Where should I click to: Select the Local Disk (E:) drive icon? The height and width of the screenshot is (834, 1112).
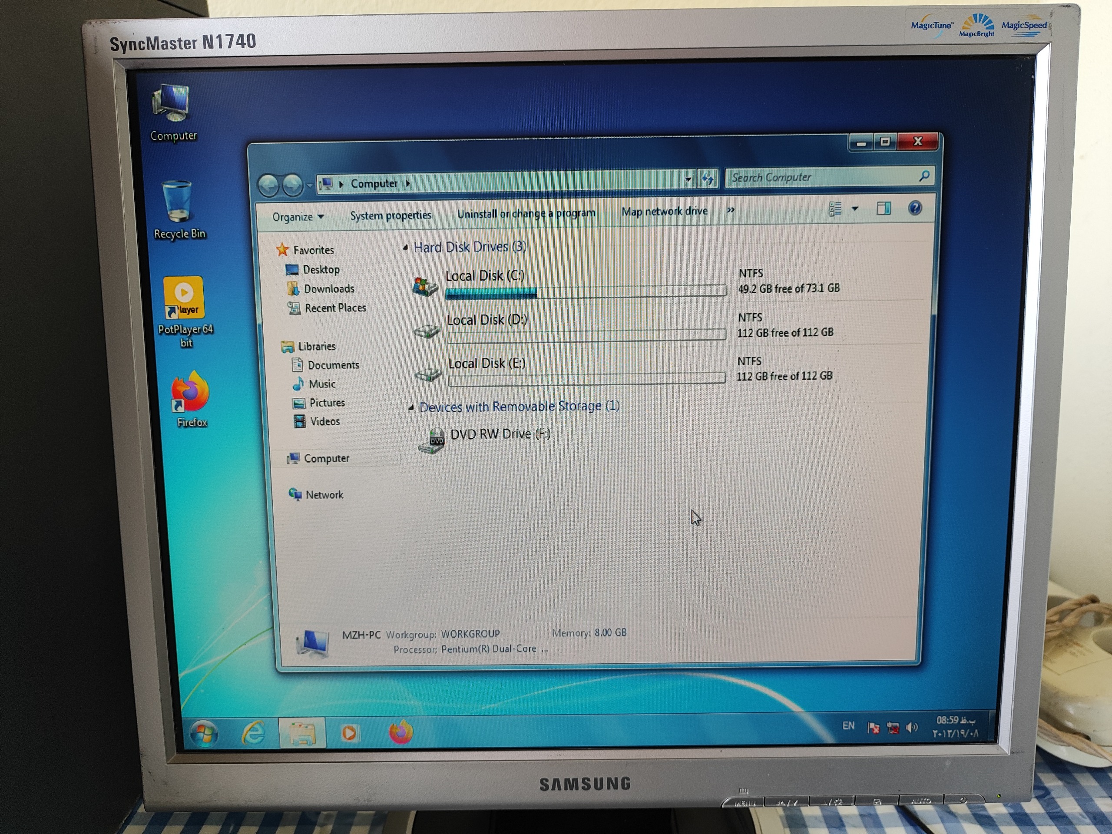click(x=428, y=374)
